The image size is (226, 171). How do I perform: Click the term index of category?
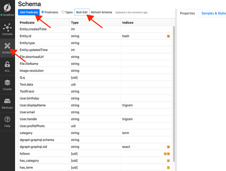pyautogui.click(x=126, y=133)
